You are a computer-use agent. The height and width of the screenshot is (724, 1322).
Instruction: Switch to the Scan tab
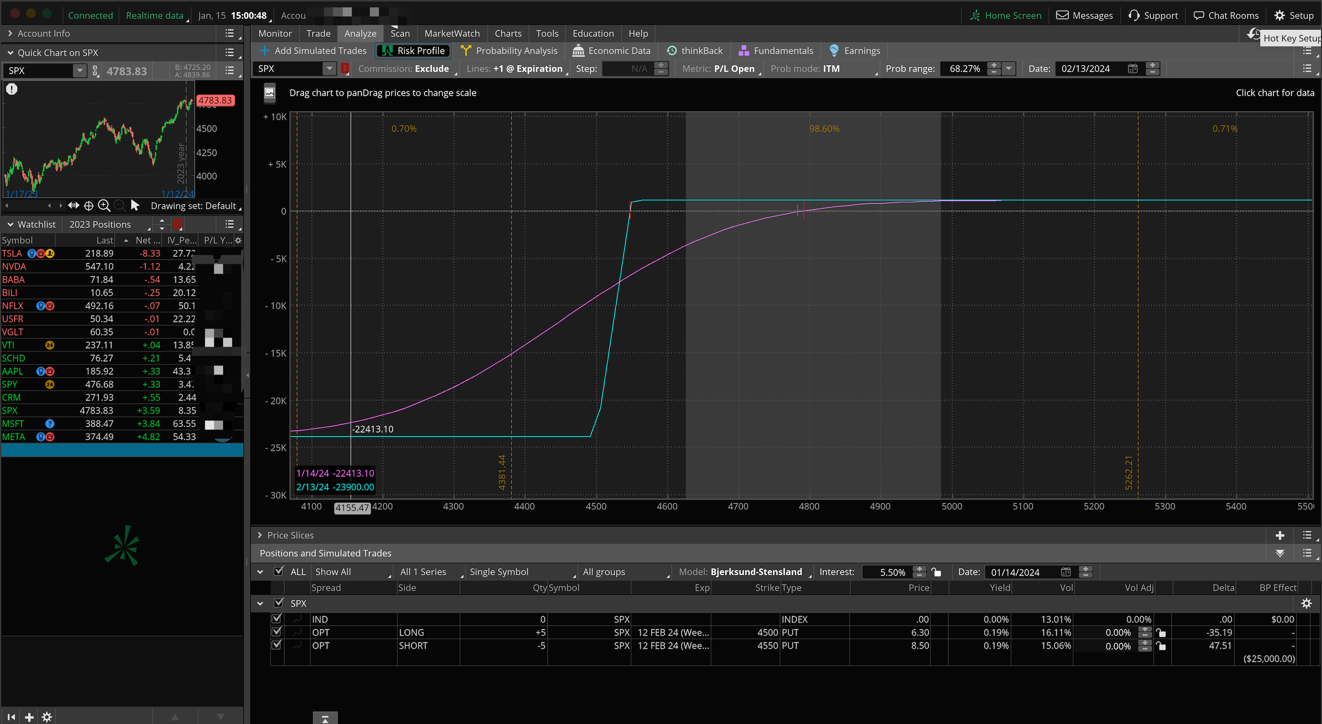point(400,33)
